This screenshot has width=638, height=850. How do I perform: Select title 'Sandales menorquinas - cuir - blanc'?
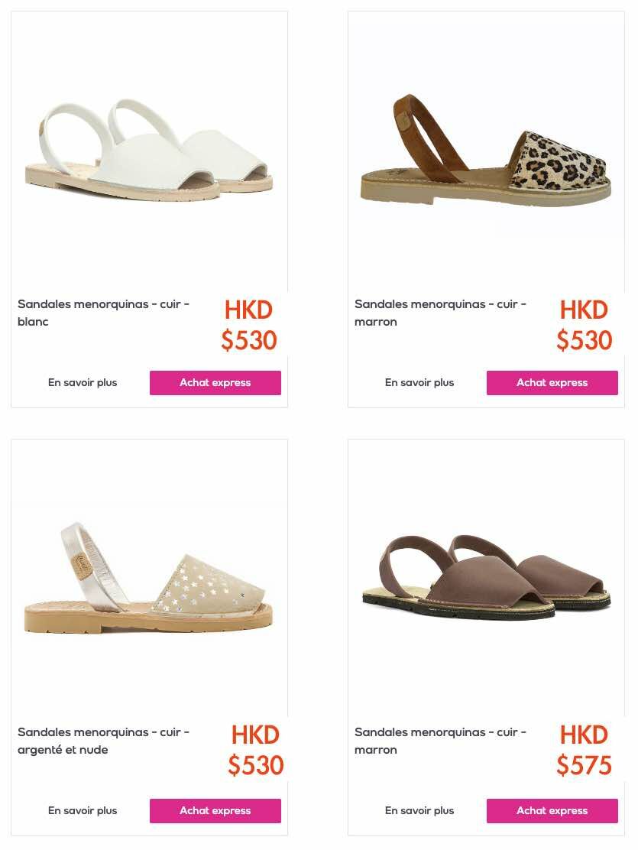pyautogui.click(x=104, y=313)
